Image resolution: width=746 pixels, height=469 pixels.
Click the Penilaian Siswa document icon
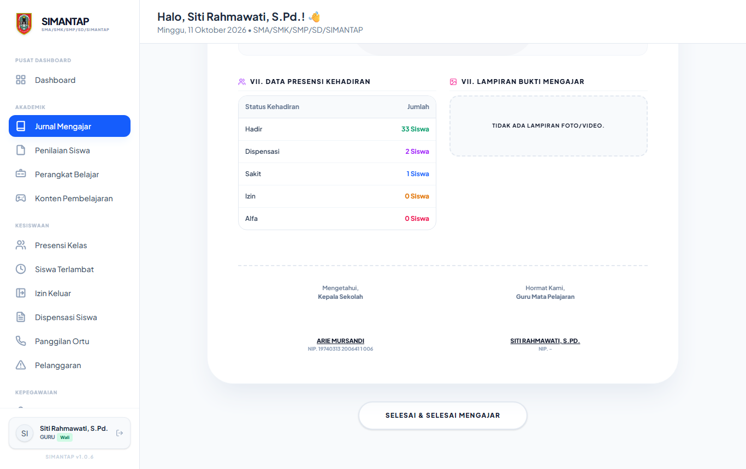click(21, 150)
